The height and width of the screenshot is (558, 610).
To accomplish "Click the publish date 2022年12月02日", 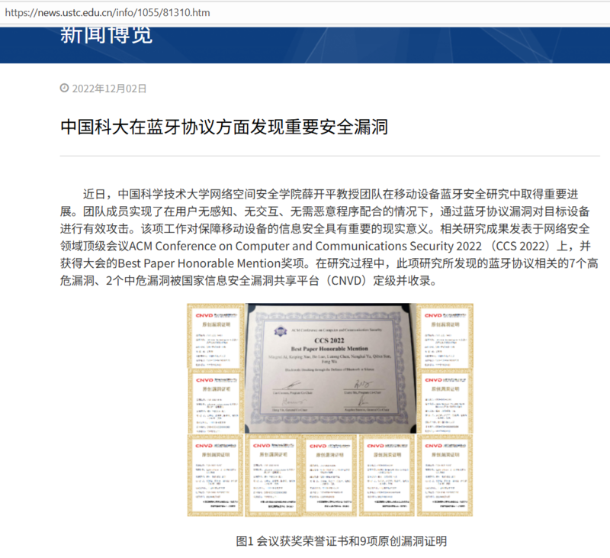I will tap(109, 89).
